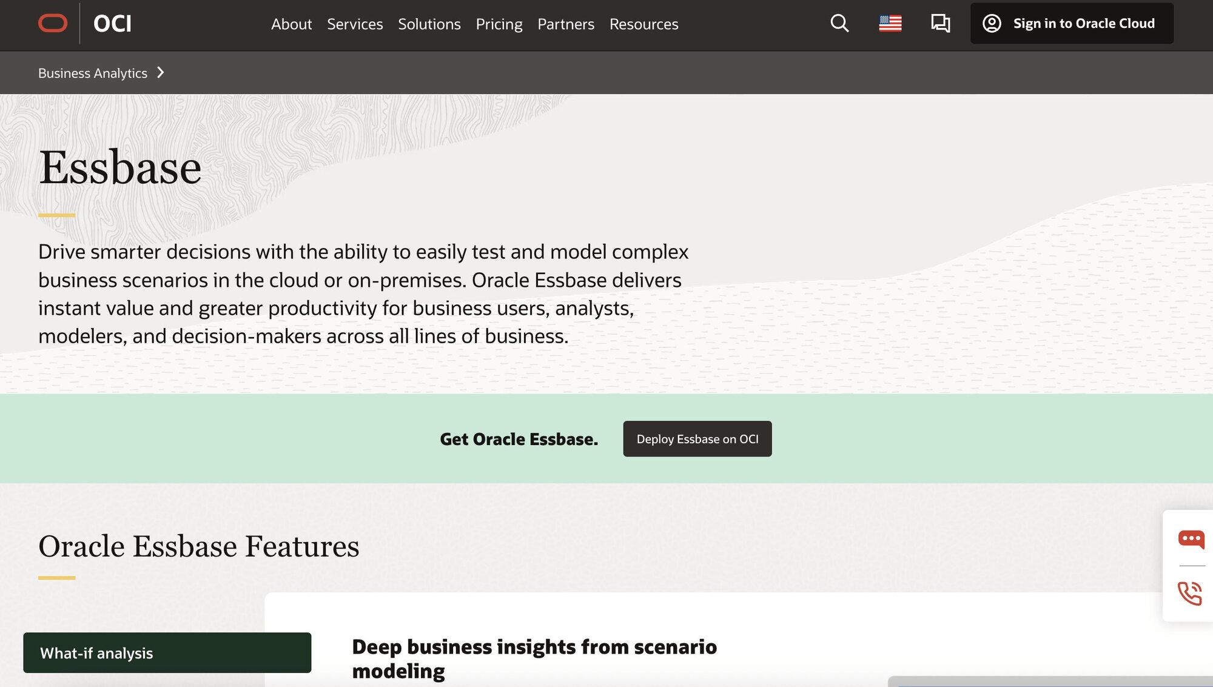Open the OCI home link

click(112, 24)
